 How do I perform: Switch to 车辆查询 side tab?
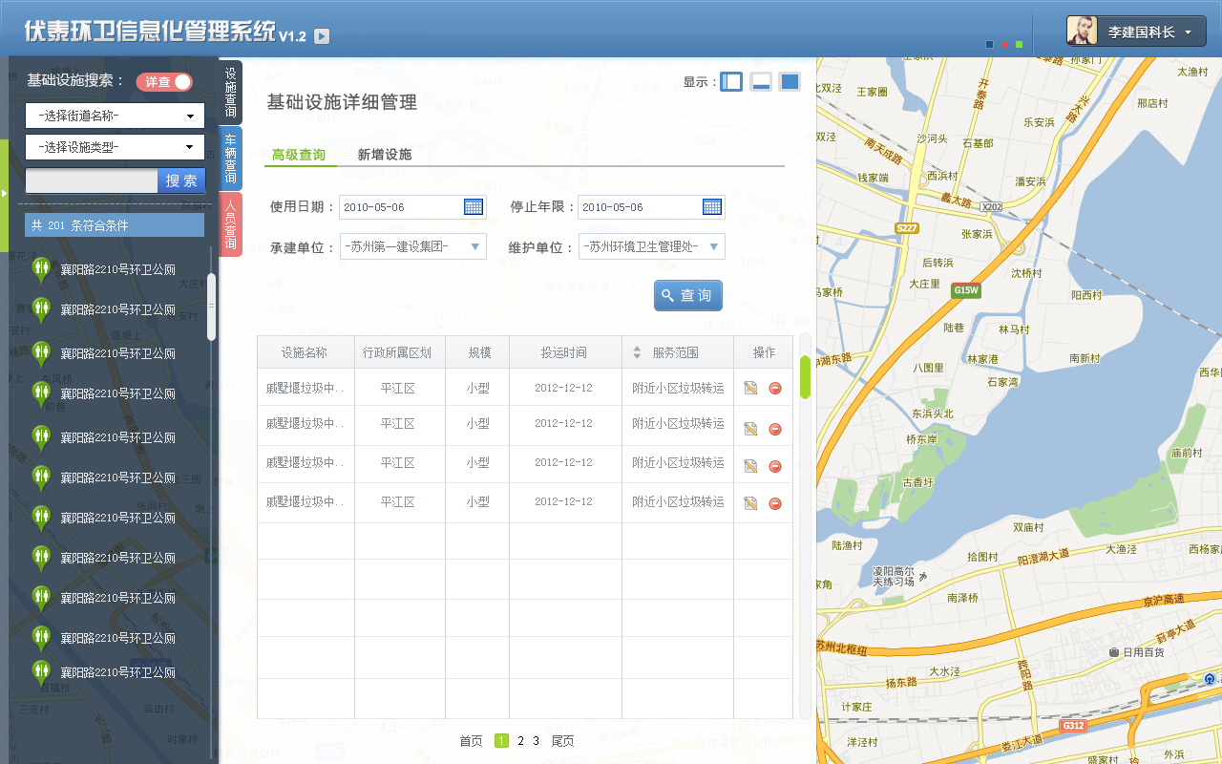(230, 159)
